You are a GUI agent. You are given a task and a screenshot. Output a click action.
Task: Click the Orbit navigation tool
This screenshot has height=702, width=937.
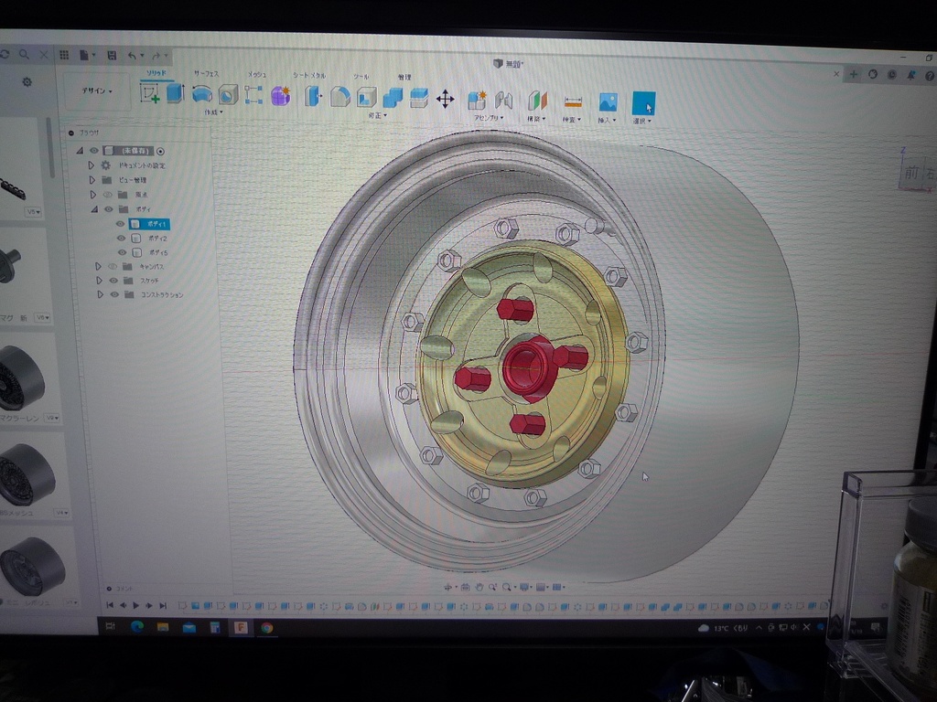point(447,588)
